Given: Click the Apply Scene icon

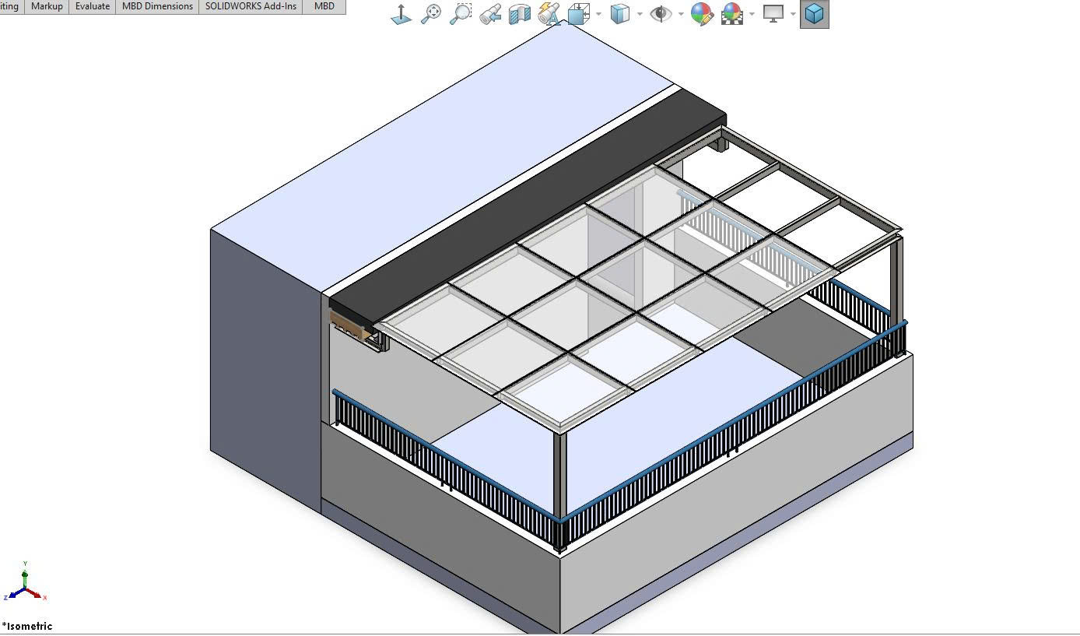Looking at the screenshot, I should (732, 14).
